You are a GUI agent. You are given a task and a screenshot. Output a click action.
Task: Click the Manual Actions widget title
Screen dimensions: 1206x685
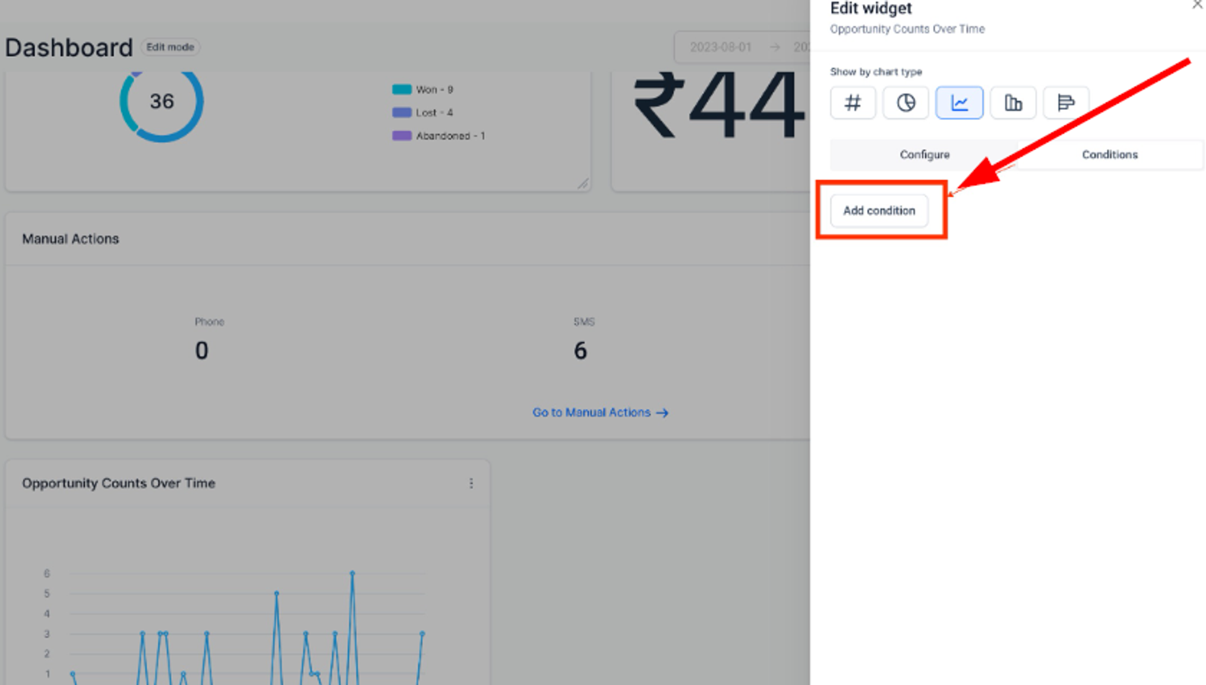71,239
